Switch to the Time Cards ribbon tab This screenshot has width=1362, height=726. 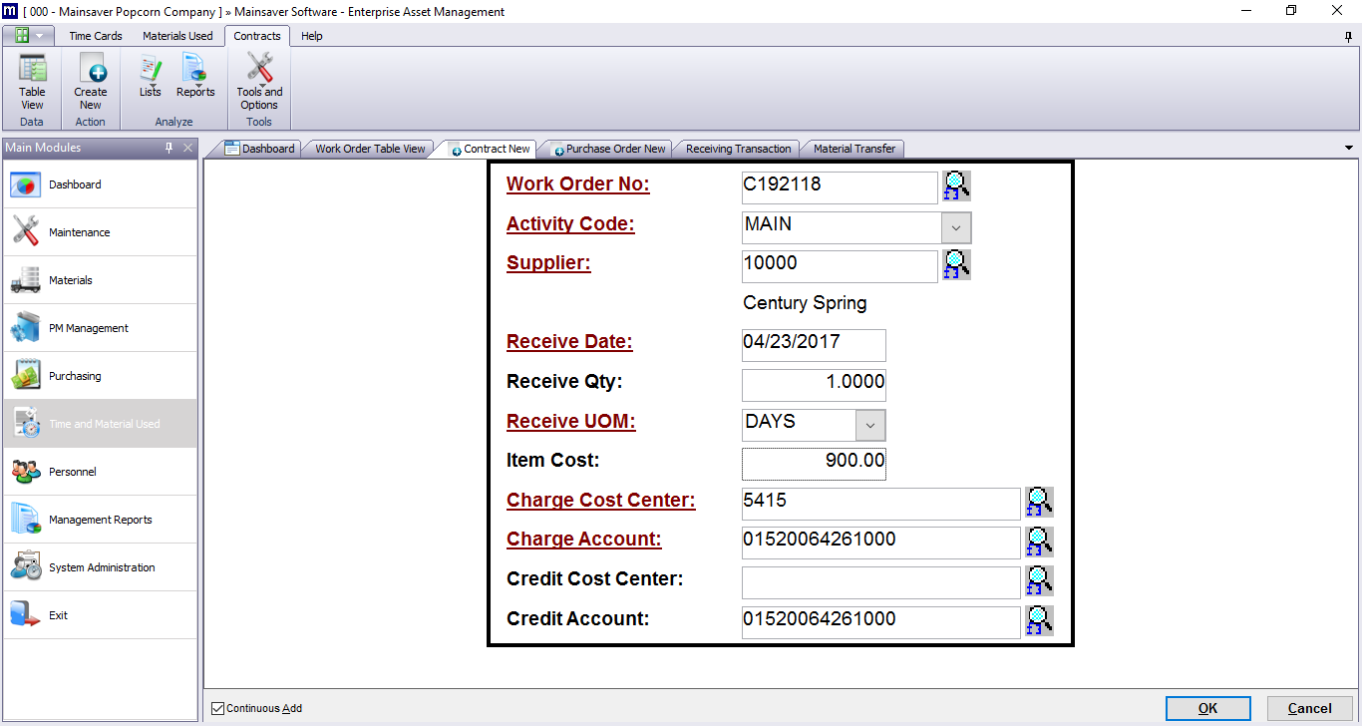96,36
